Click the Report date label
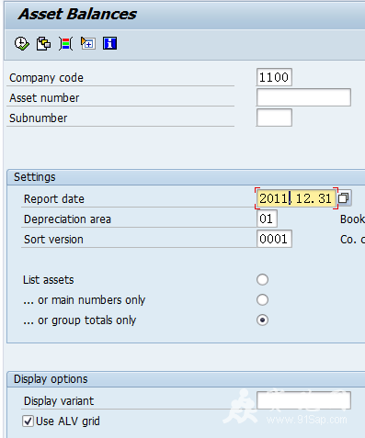 [54, 199]
